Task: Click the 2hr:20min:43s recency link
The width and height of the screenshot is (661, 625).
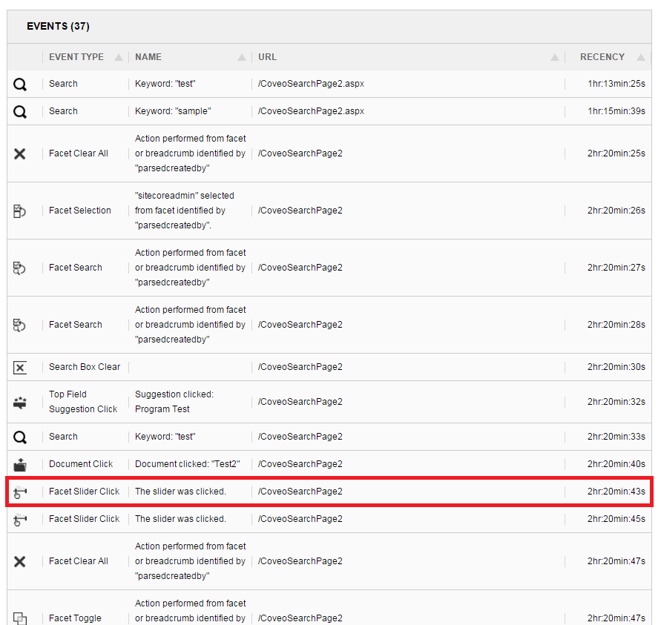Action: click(616, 491)
